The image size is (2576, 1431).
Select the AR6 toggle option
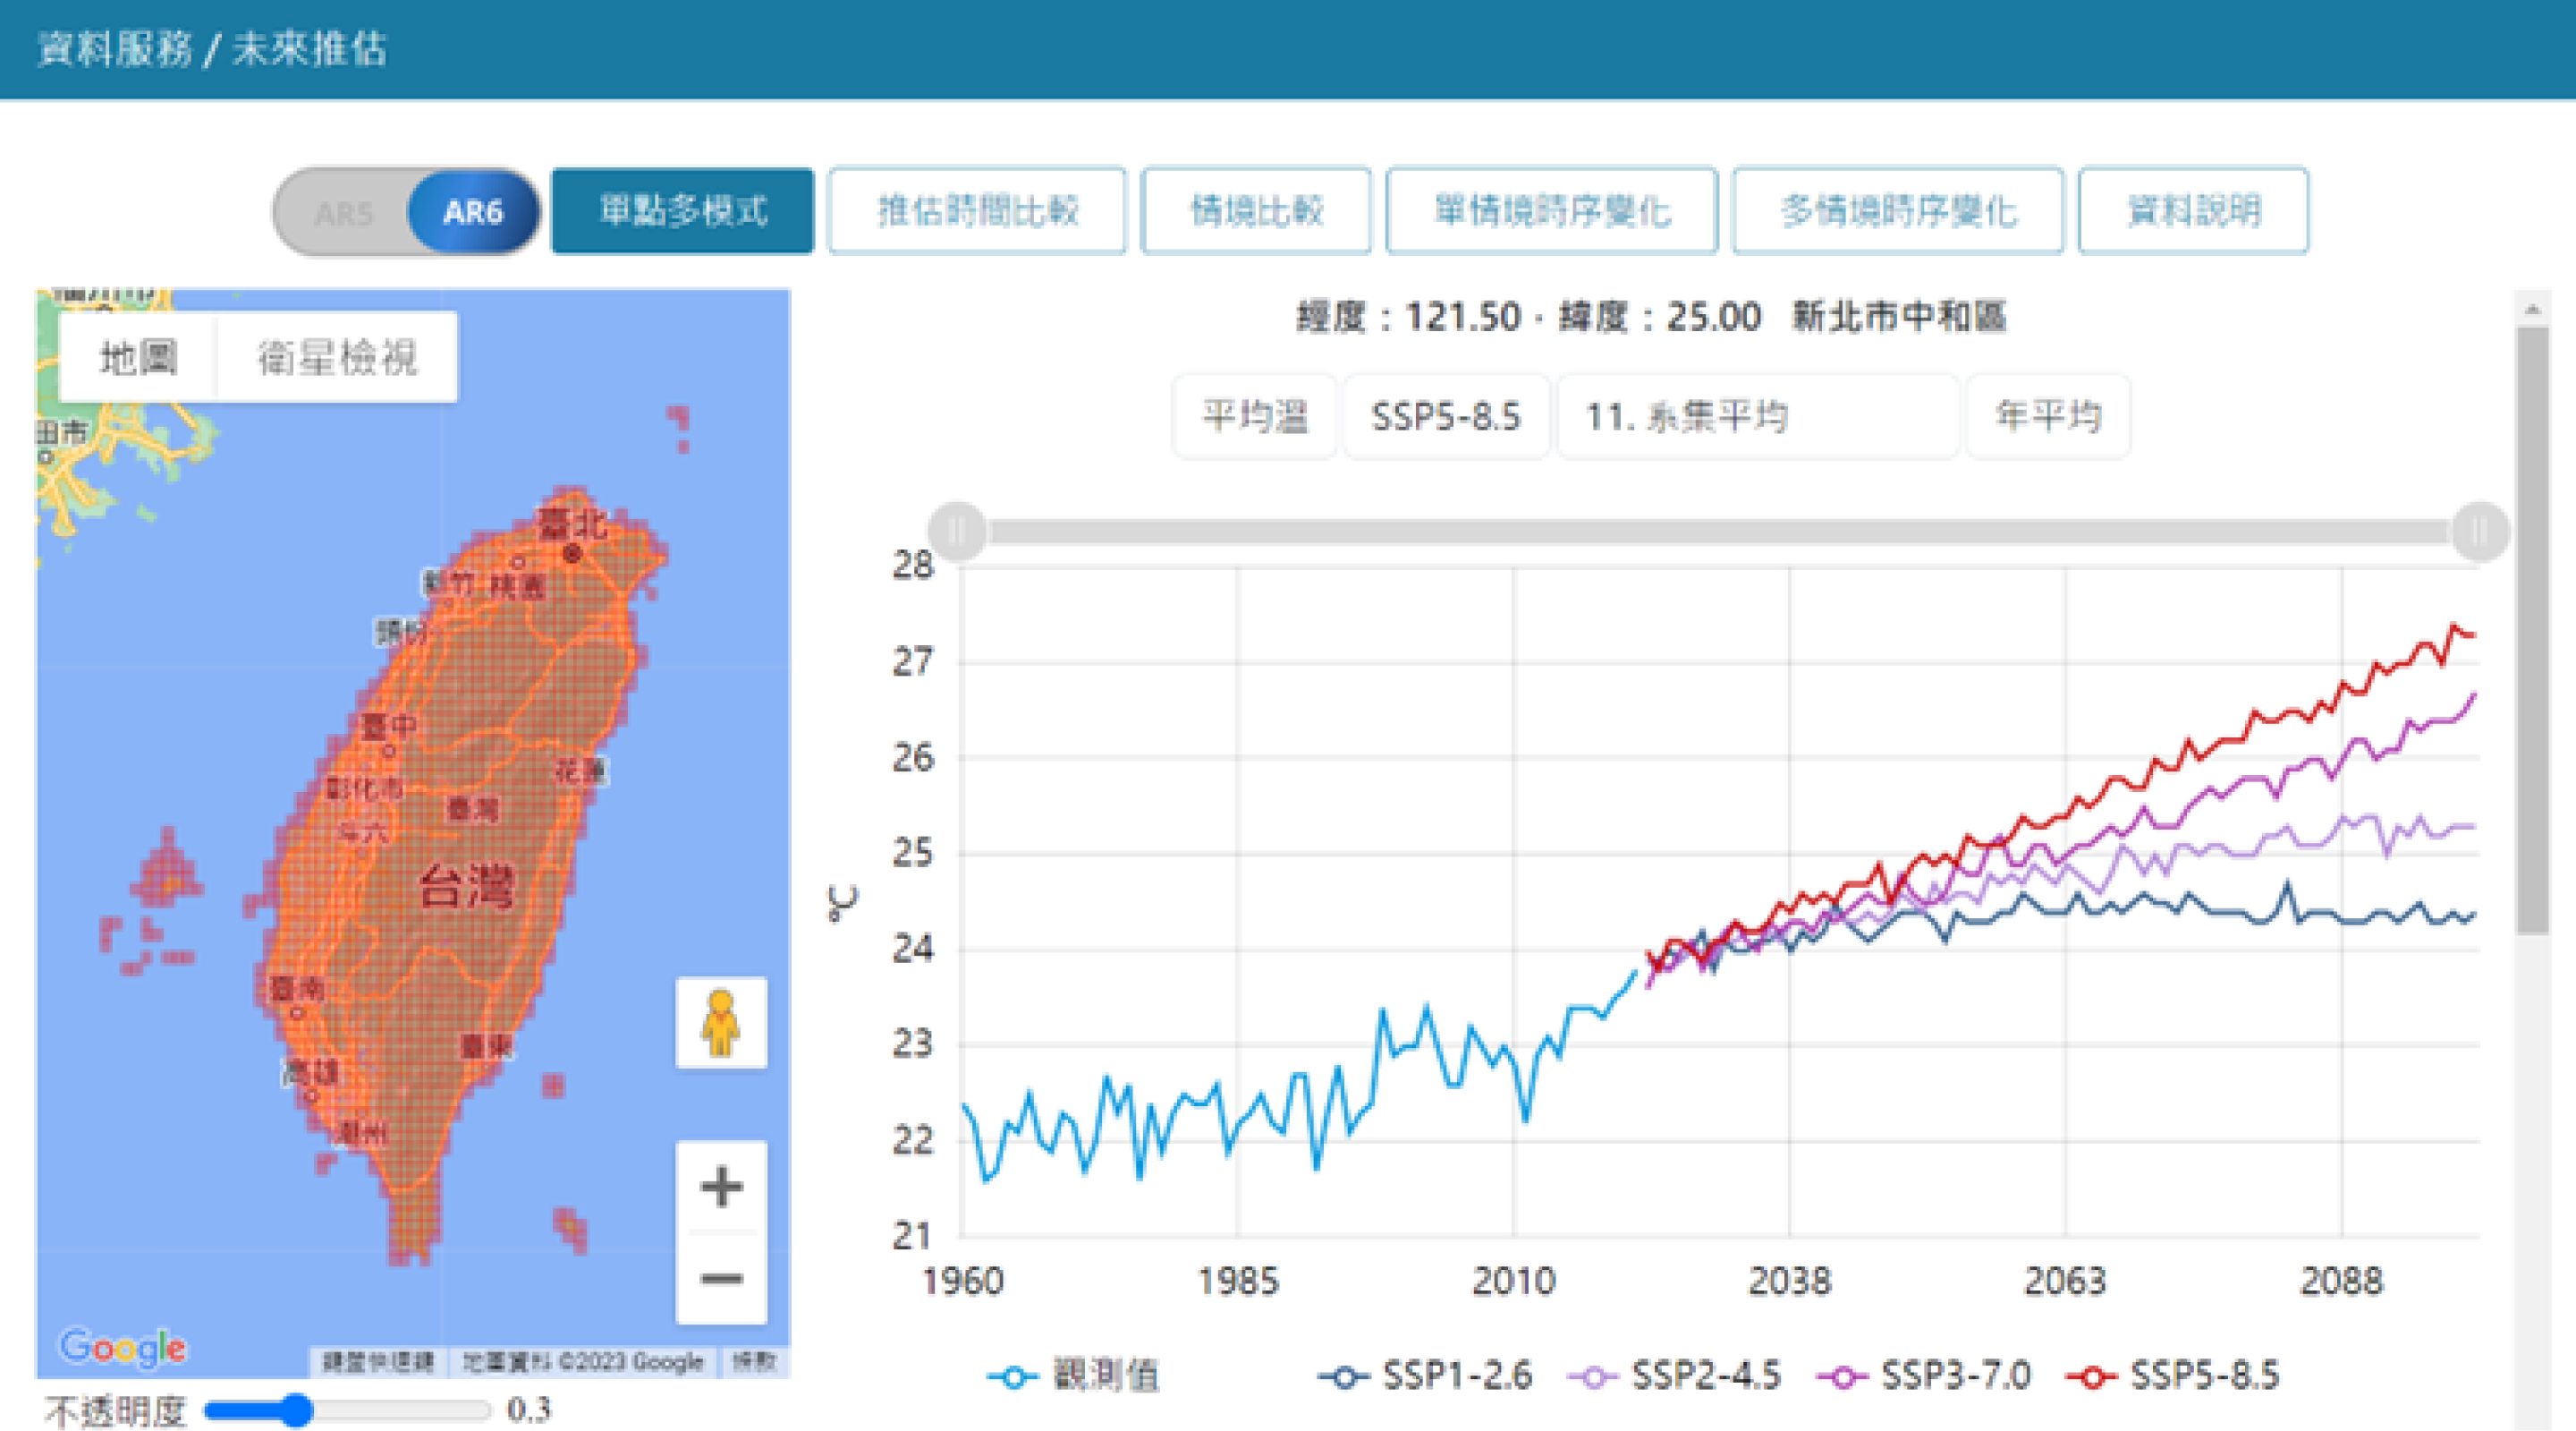click(x=473, y=212)
